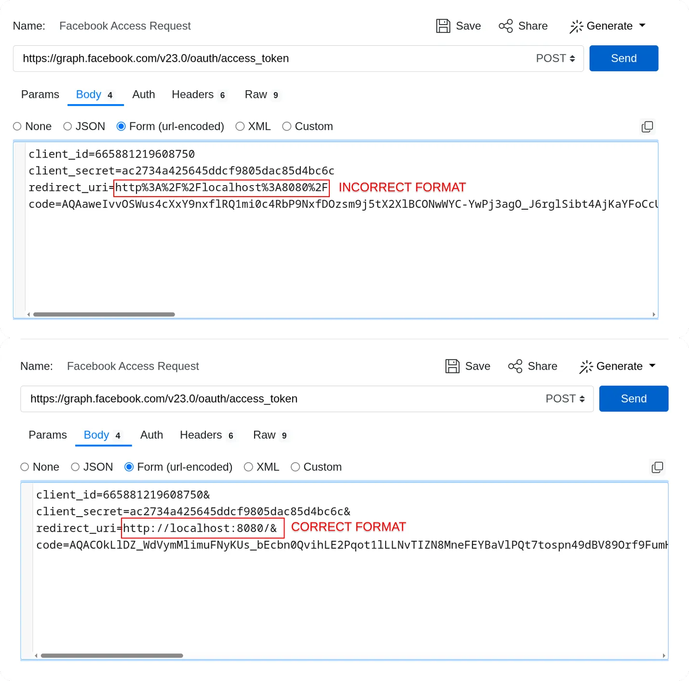Click the horizontal scrollbar in top body editor
This screenshot has height=681, width=689.
click(104, 314)
